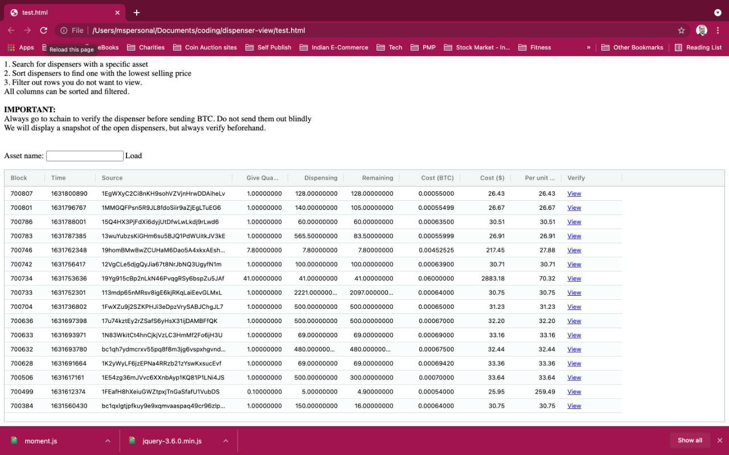Open the Indian E-Commerce bookmark folder
Image resolution: width=729 pixels, height=455 pixels.
point(334,48)
